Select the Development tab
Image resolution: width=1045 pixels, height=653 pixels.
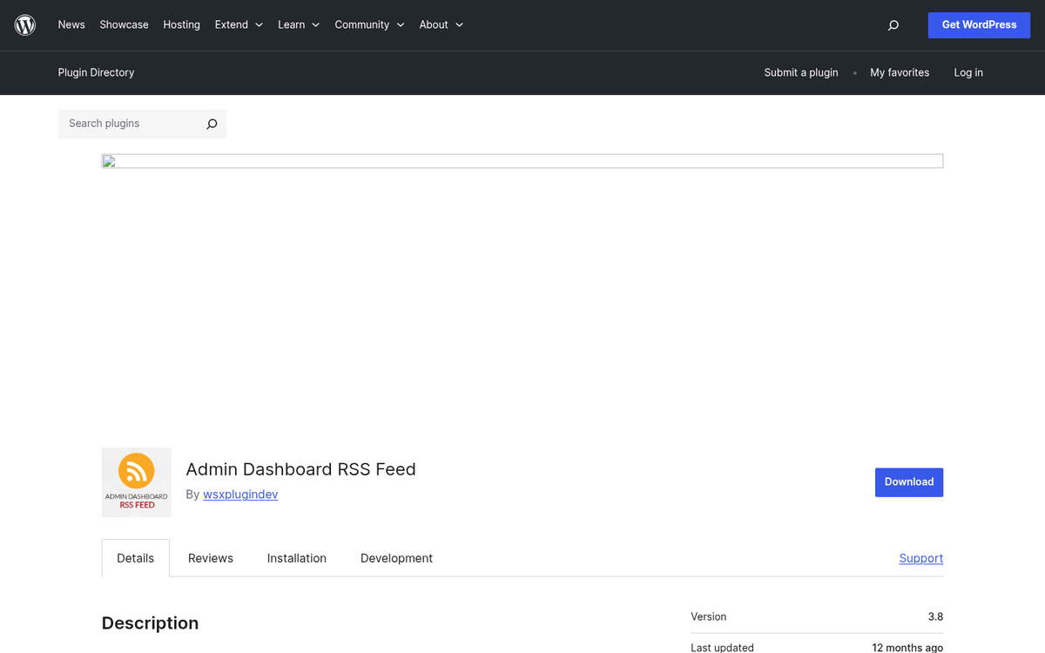396,557
